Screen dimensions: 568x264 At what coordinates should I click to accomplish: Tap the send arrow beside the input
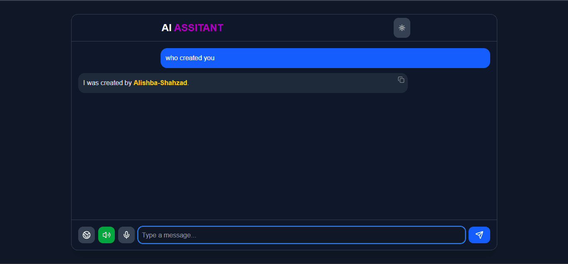click(479, 235)
